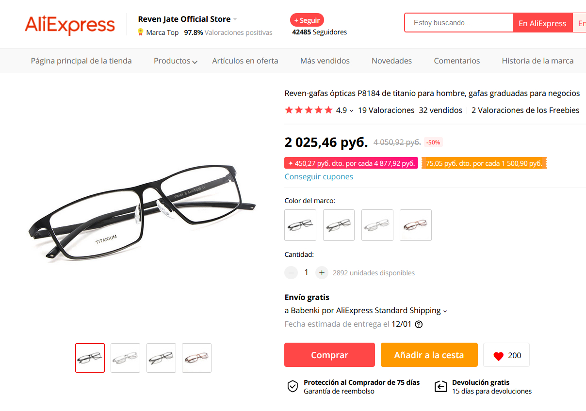Select the first black frame color swatch
586x411 pixels.
(300, 225)
